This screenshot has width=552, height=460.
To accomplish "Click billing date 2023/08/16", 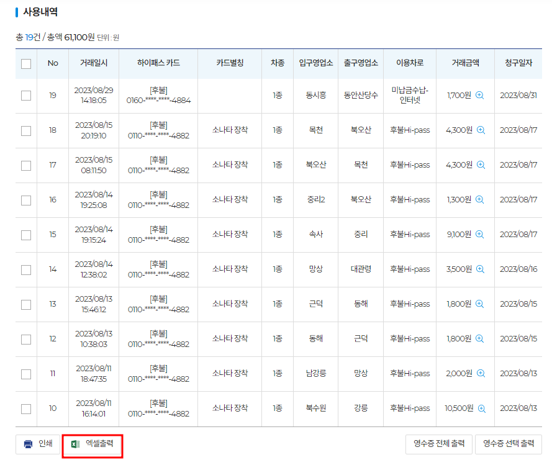I will [518, 269].
